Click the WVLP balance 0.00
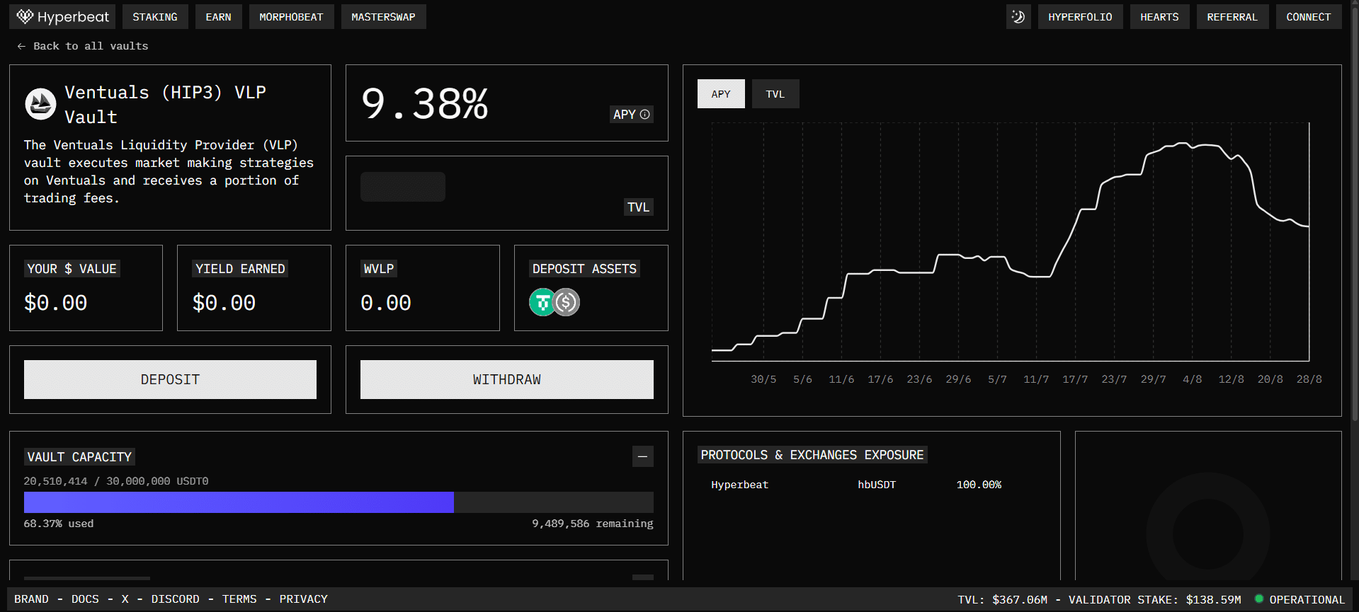The height and width of the screenshot is (612, 1359). coord(386,303)
